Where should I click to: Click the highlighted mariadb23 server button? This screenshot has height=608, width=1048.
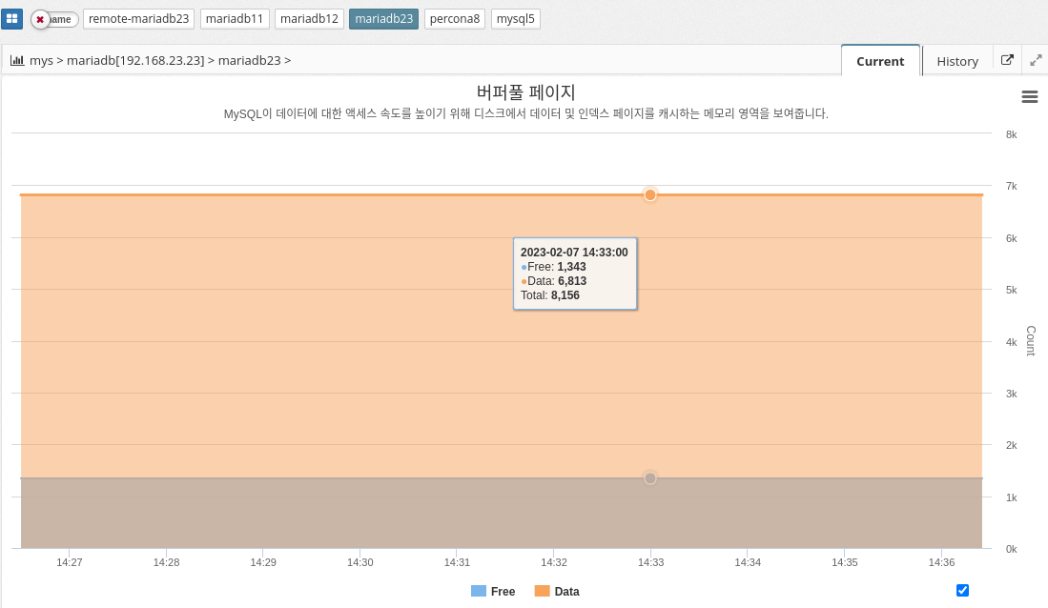[x=383, y=19]
